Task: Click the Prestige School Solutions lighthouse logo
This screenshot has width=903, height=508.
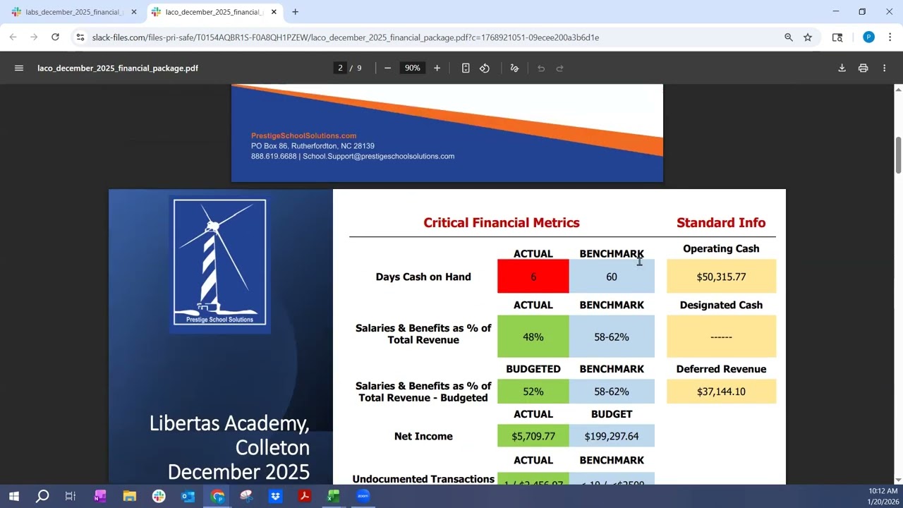Action: (x=220, y=262)
